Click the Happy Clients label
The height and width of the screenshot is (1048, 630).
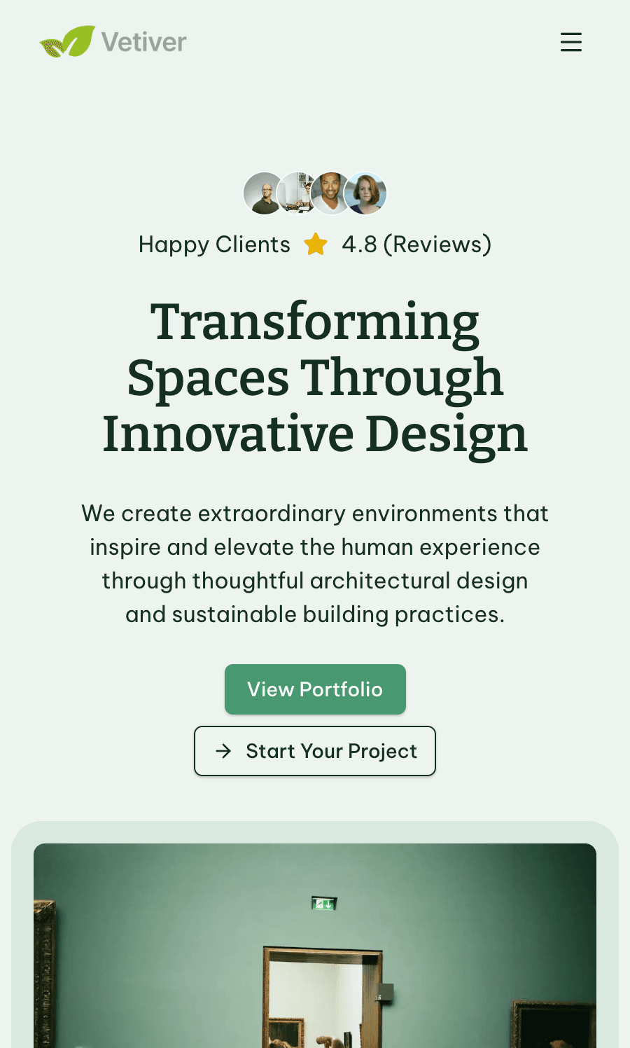click(x=214, y=244)
